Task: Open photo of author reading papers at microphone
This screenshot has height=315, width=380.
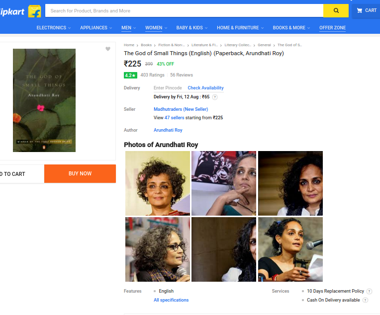Action: click(290, 249)
